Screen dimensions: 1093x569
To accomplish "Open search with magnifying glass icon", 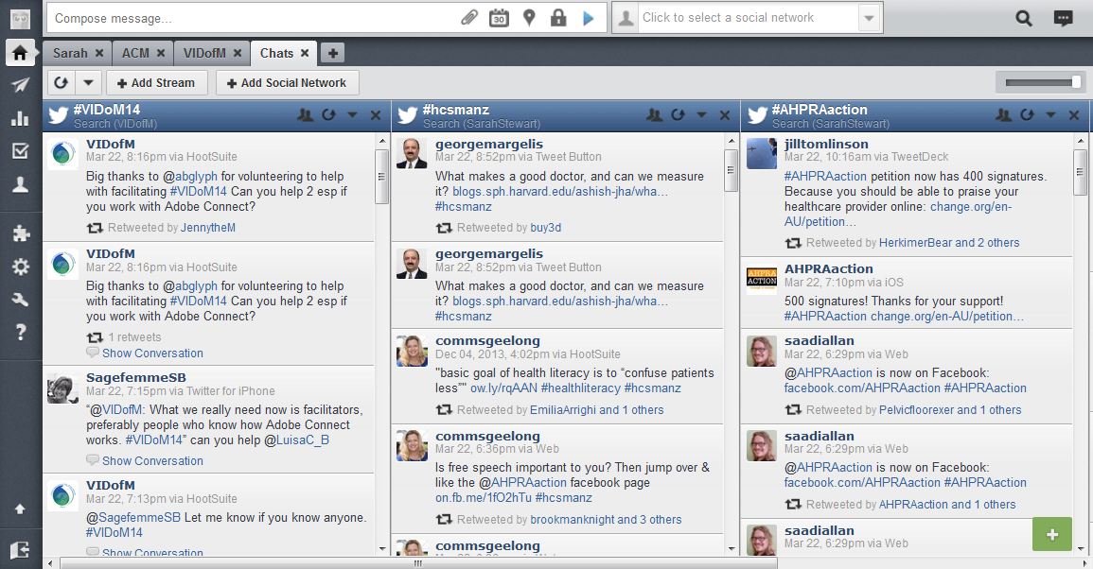I will coord(1023,19).
